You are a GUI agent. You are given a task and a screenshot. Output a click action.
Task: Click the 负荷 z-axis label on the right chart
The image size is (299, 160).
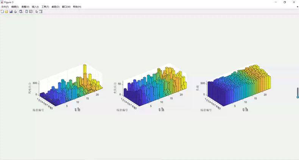click(198, 88)
